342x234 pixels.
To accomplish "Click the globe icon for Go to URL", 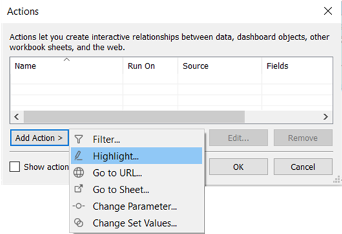I will [78, 172].
